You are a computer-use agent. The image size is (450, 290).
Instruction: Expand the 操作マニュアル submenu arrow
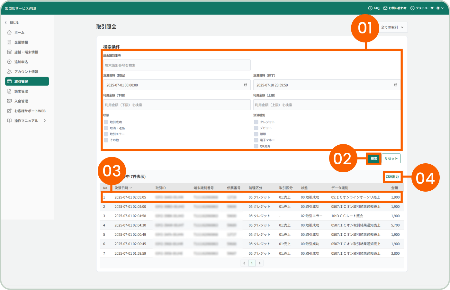(x=45, y=121)
